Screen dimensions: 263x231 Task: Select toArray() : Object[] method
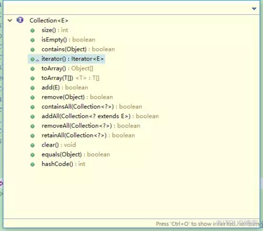[67, 68]
